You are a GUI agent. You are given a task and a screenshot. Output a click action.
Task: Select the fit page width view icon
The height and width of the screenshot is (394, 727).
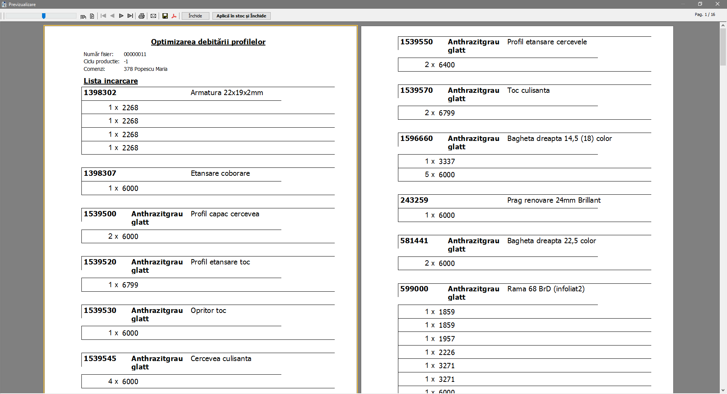pos(83,16)
